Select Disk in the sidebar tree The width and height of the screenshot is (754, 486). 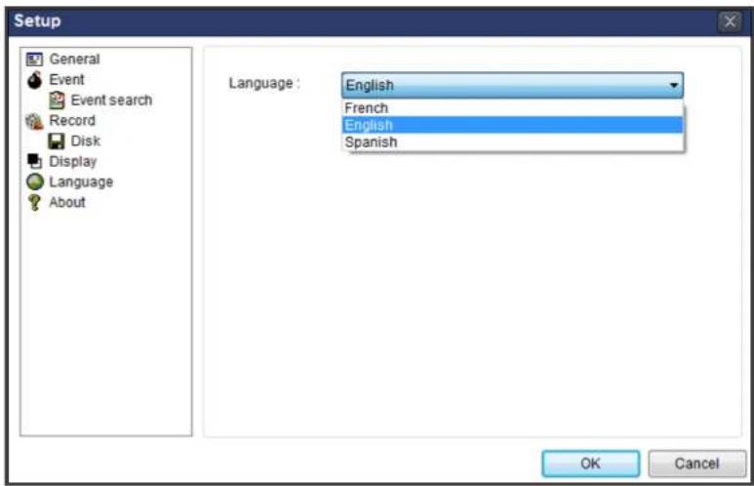tap(86, 141)
